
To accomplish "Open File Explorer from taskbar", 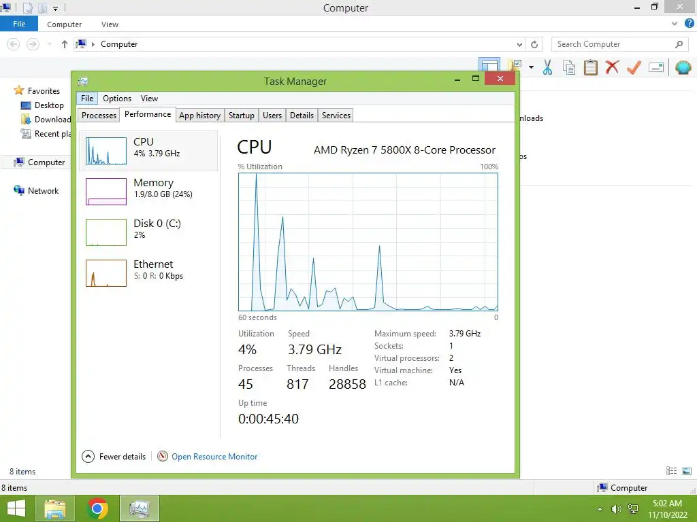I will [x=54, y=508].
